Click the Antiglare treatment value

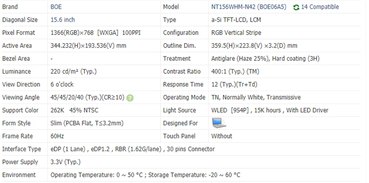[265, 59]
